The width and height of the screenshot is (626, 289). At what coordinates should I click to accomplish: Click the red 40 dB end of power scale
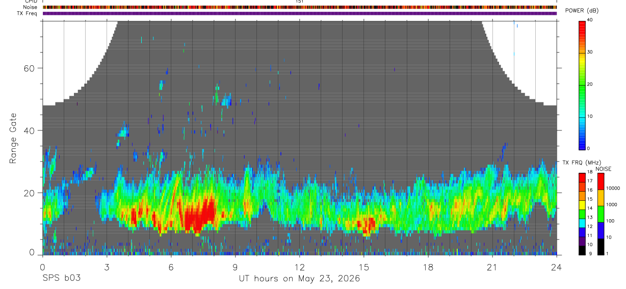tap(582, 23)
